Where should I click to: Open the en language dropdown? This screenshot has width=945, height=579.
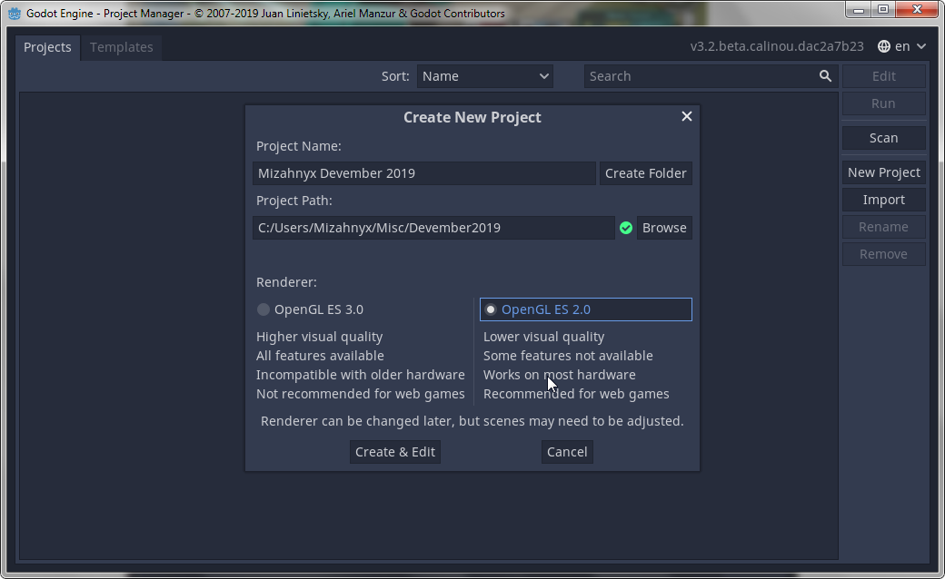click(901, 46)
